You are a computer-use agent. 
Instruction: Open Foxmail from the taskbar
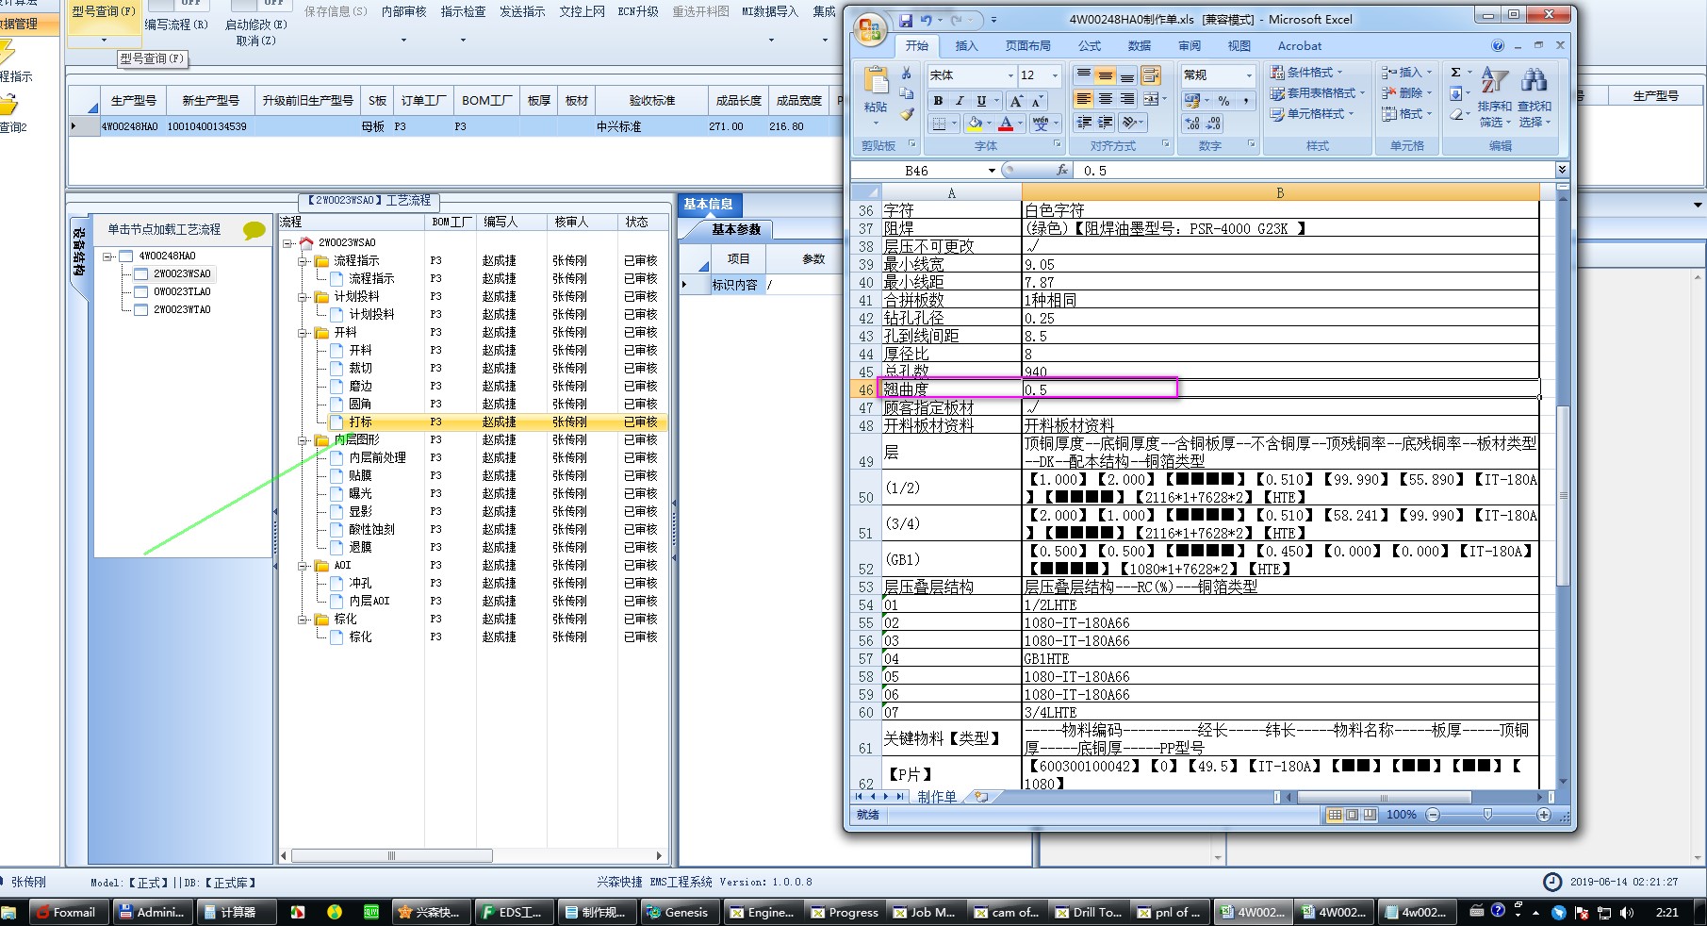point(66,912)
